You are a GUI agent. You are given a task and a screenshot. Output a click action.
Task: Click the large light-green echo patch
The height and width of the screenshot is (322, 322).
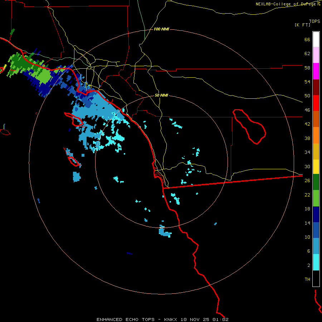[44, 76]
